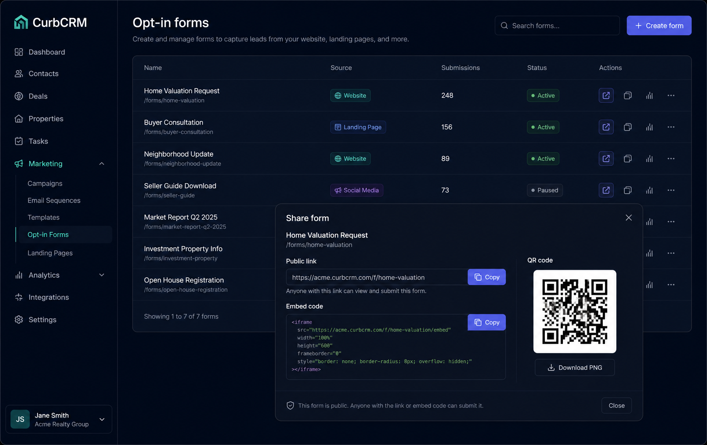Collapse the Marketing menu section
707x445 pixels.
click(102, 164)
